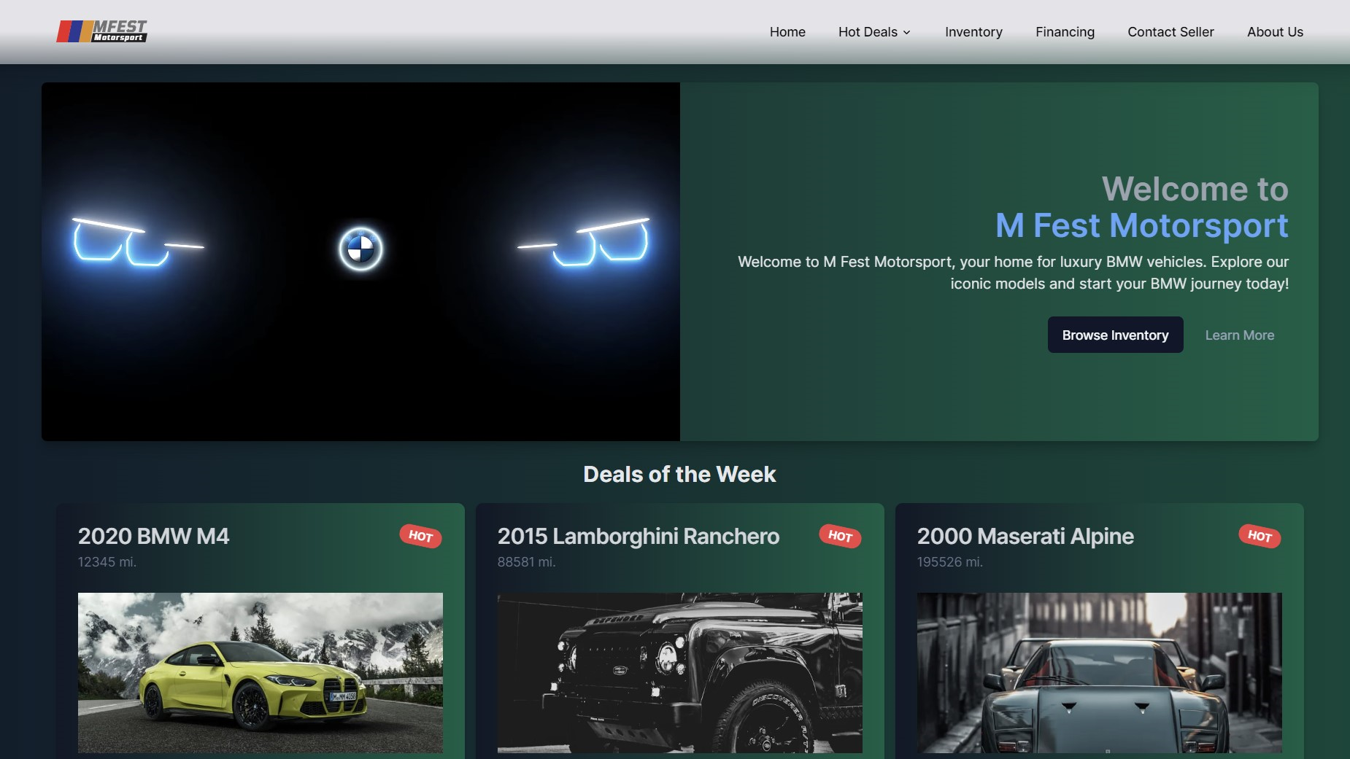Open the 2020 BMW M4 title

coord(153,536)
